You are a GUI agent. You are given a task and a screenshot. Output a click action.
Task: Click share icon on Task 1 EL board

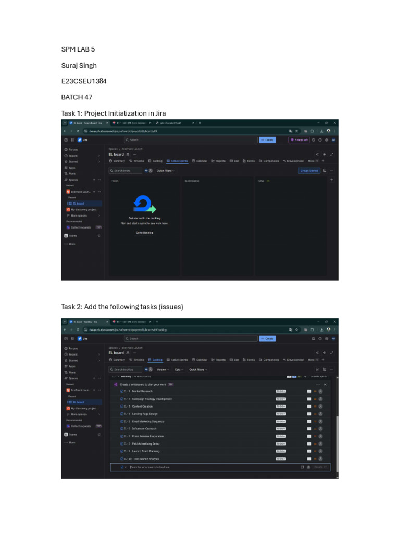click(x=317, y=154)
